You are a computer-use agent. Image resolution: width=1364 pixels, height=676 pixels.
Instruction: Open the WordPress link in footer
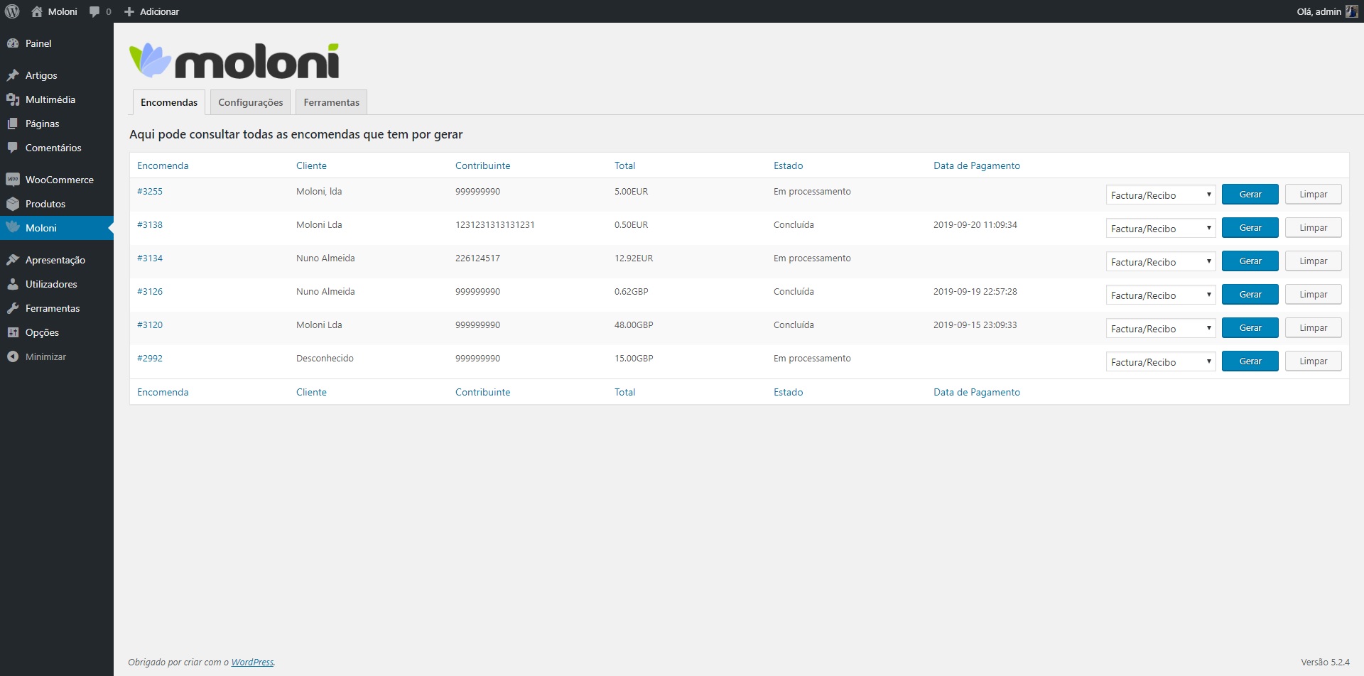tap(252, 663)
